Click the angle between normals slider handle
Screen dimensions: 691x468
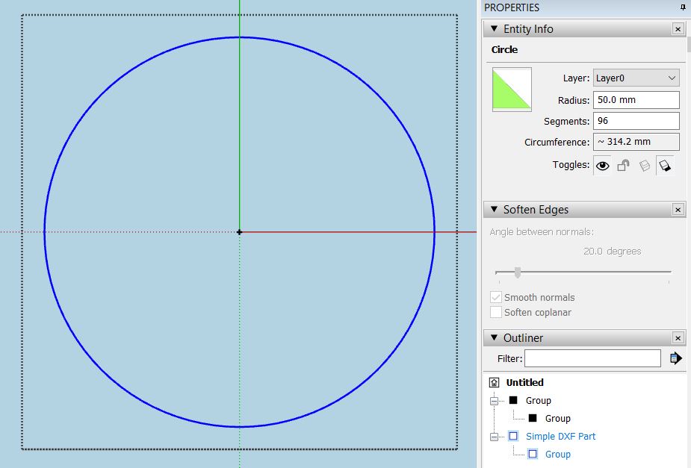[x=518, y=272]
